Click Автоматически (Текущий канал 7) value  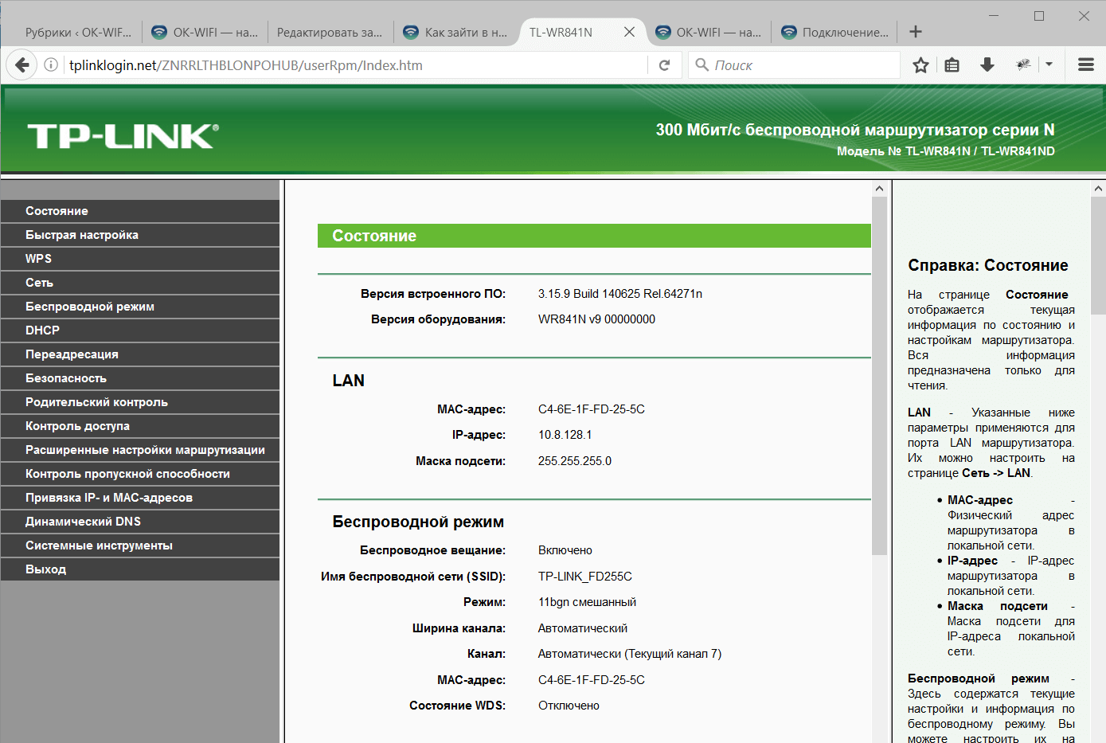[x=630, y=654]
